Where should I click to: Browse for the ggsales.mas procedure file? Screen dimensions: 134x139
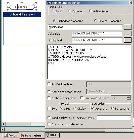pyautogui.click(x=128, y=27)
